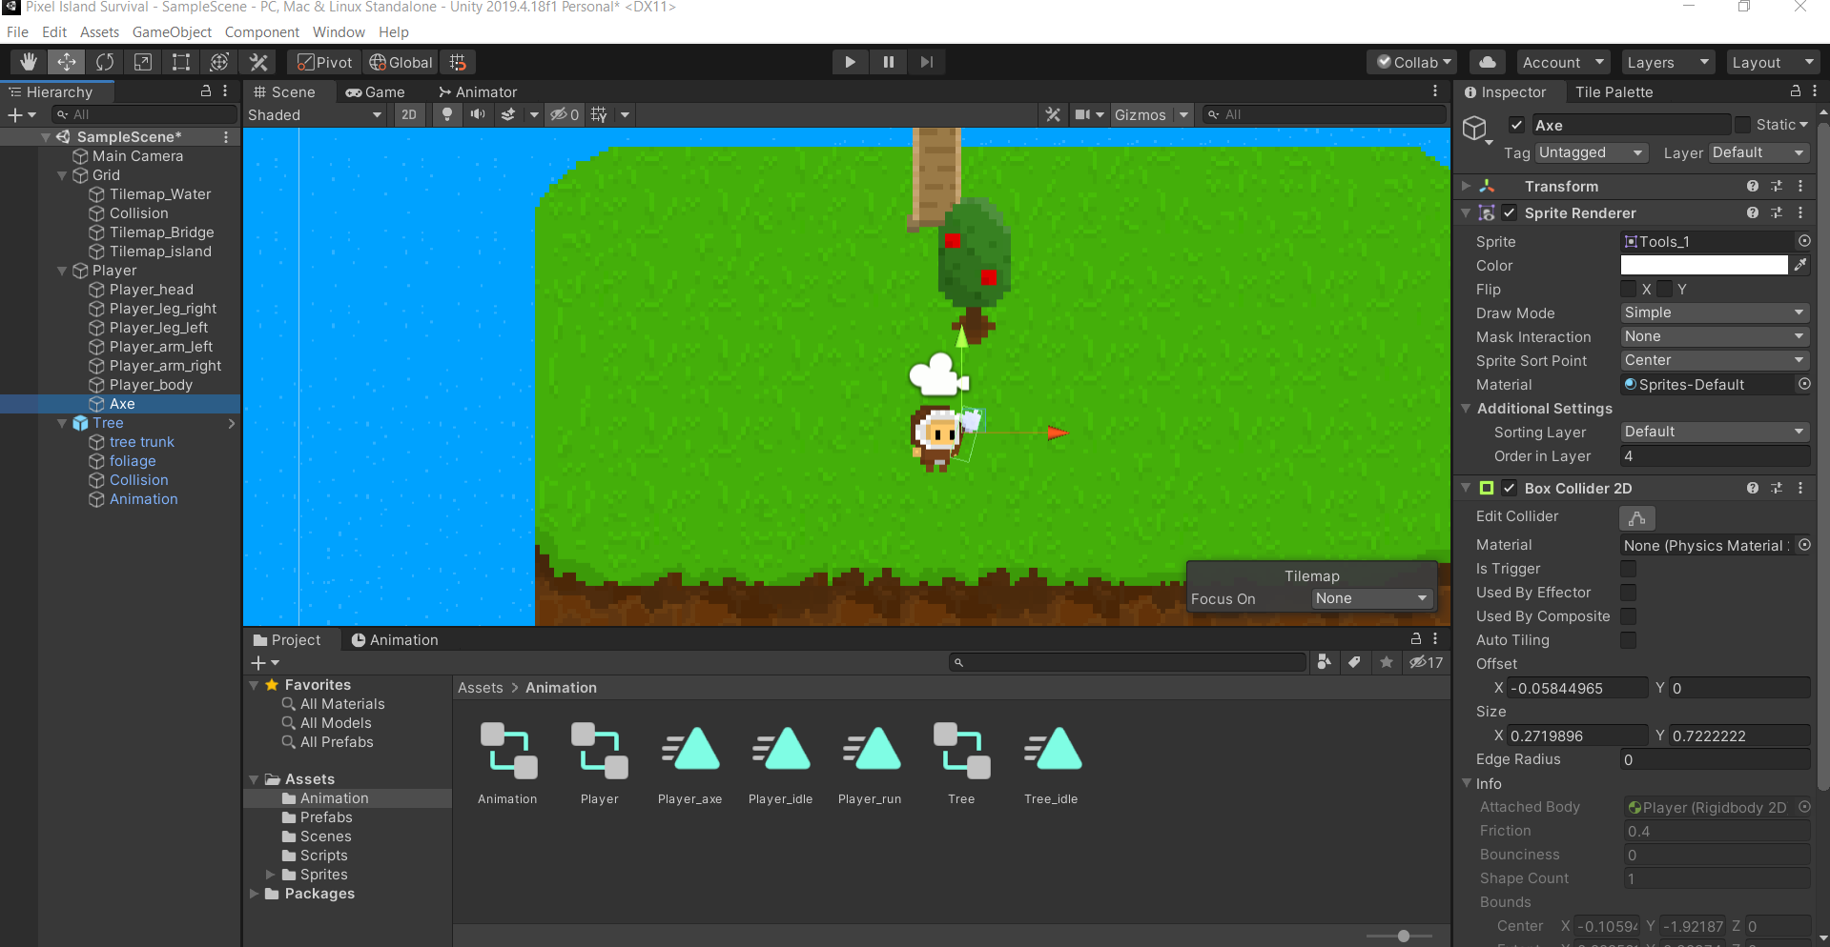The height and width of the screenshot is (947, 1830).
Task: Switch to the Animation tab
Action: (x=395, y=639)
